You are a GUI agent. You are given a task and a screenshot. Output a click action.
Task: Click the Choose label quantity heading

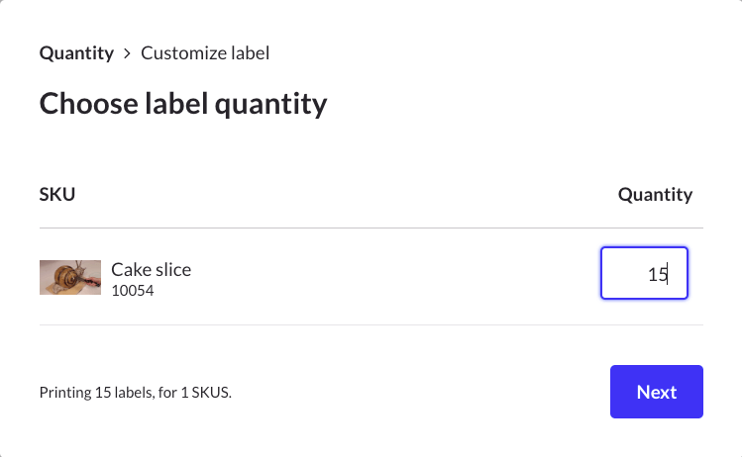pos(183,104)
